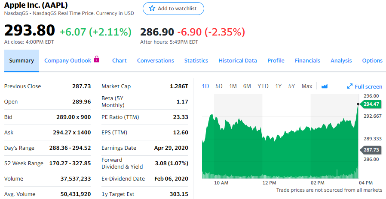
Task: Show the Max chart range
Action: (x=307, y=86)
